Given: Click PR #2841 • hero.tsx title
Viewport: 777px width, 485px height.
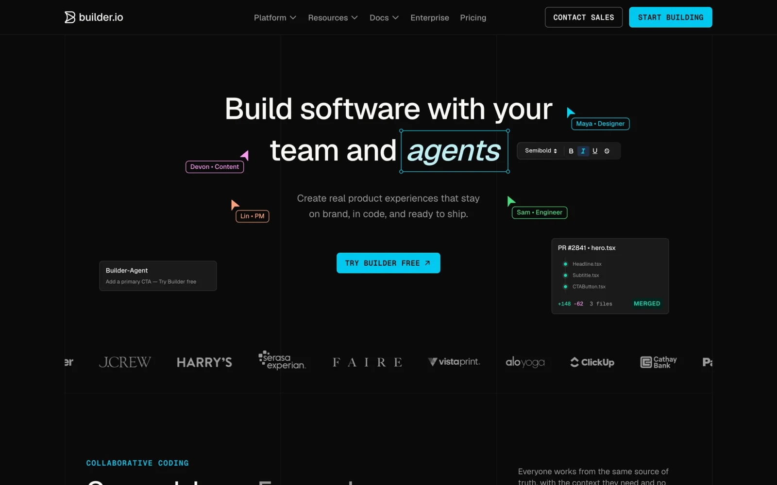Looking at the screenshot, I should pyautogui.click(x=587, y=248).
